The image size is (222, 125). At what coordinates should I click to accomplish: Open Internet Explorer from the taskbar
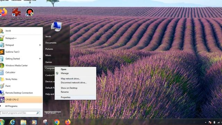[x=12, y=122]
